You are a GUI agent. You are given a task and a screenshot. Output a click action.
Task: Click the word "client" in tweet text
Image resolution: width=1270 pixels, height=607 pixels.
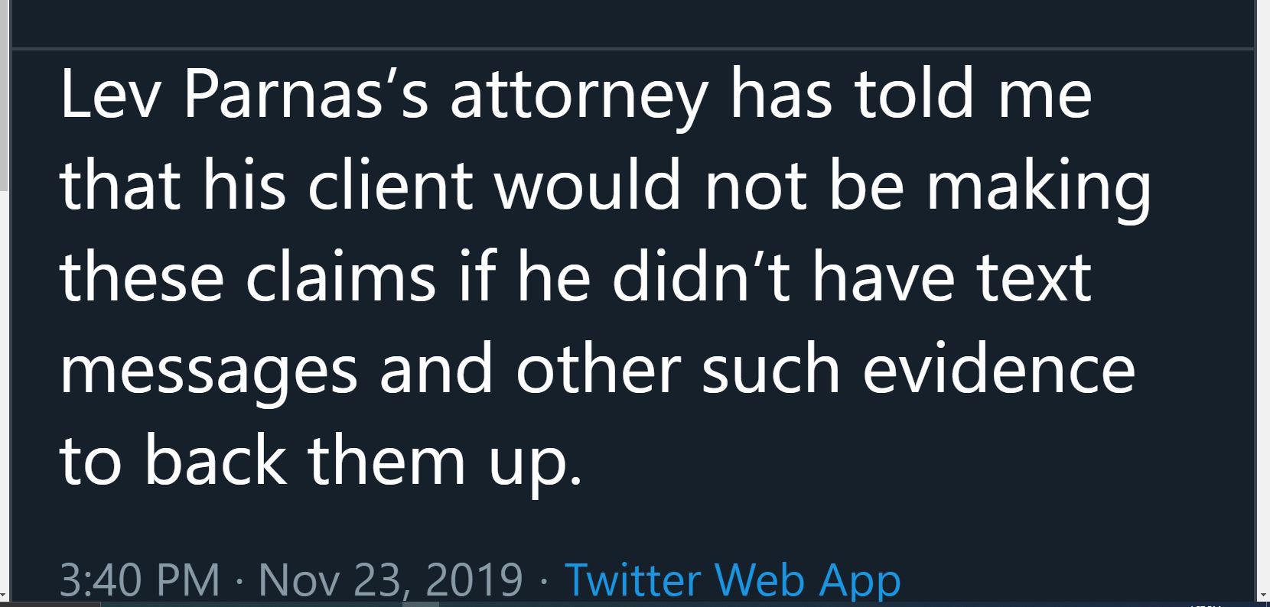coord(390,187)
